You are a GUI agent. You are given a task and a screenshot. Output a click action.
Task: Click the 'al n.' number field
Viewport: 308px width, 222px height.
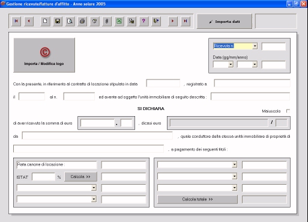click(79, 96)
